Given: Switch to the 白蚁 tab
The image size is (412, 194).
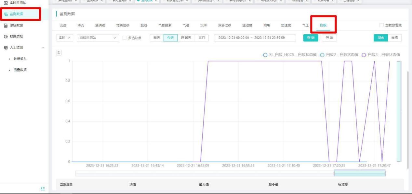Looking at the screenshot, I should click(x=323, y=25).
